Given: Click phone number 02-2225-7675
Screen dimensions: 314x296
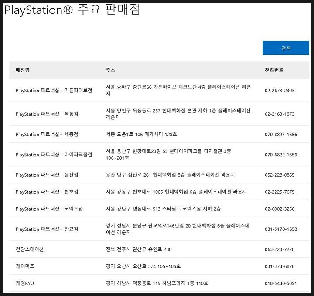Looking at the screenshot, I should click(x=280, y=192).
